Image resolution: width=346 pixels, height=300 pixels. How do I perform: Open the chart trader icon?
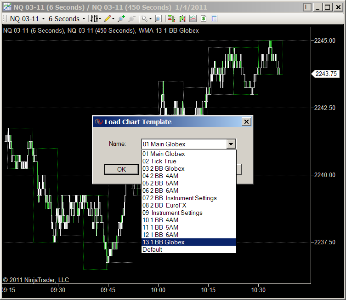pos(171,19)
